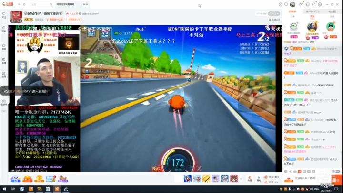Refresh the page using the reload icon
Viewport: 343px width, 193px height.
(24, 4)
